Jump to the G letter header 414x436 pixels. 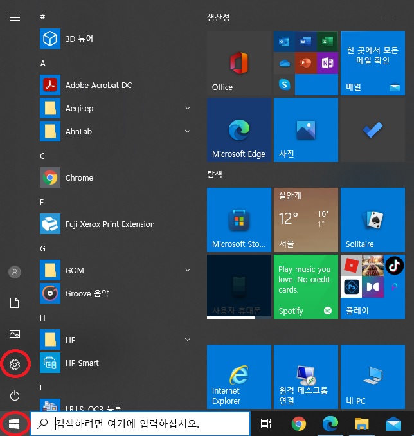click(x=43, y=249)
